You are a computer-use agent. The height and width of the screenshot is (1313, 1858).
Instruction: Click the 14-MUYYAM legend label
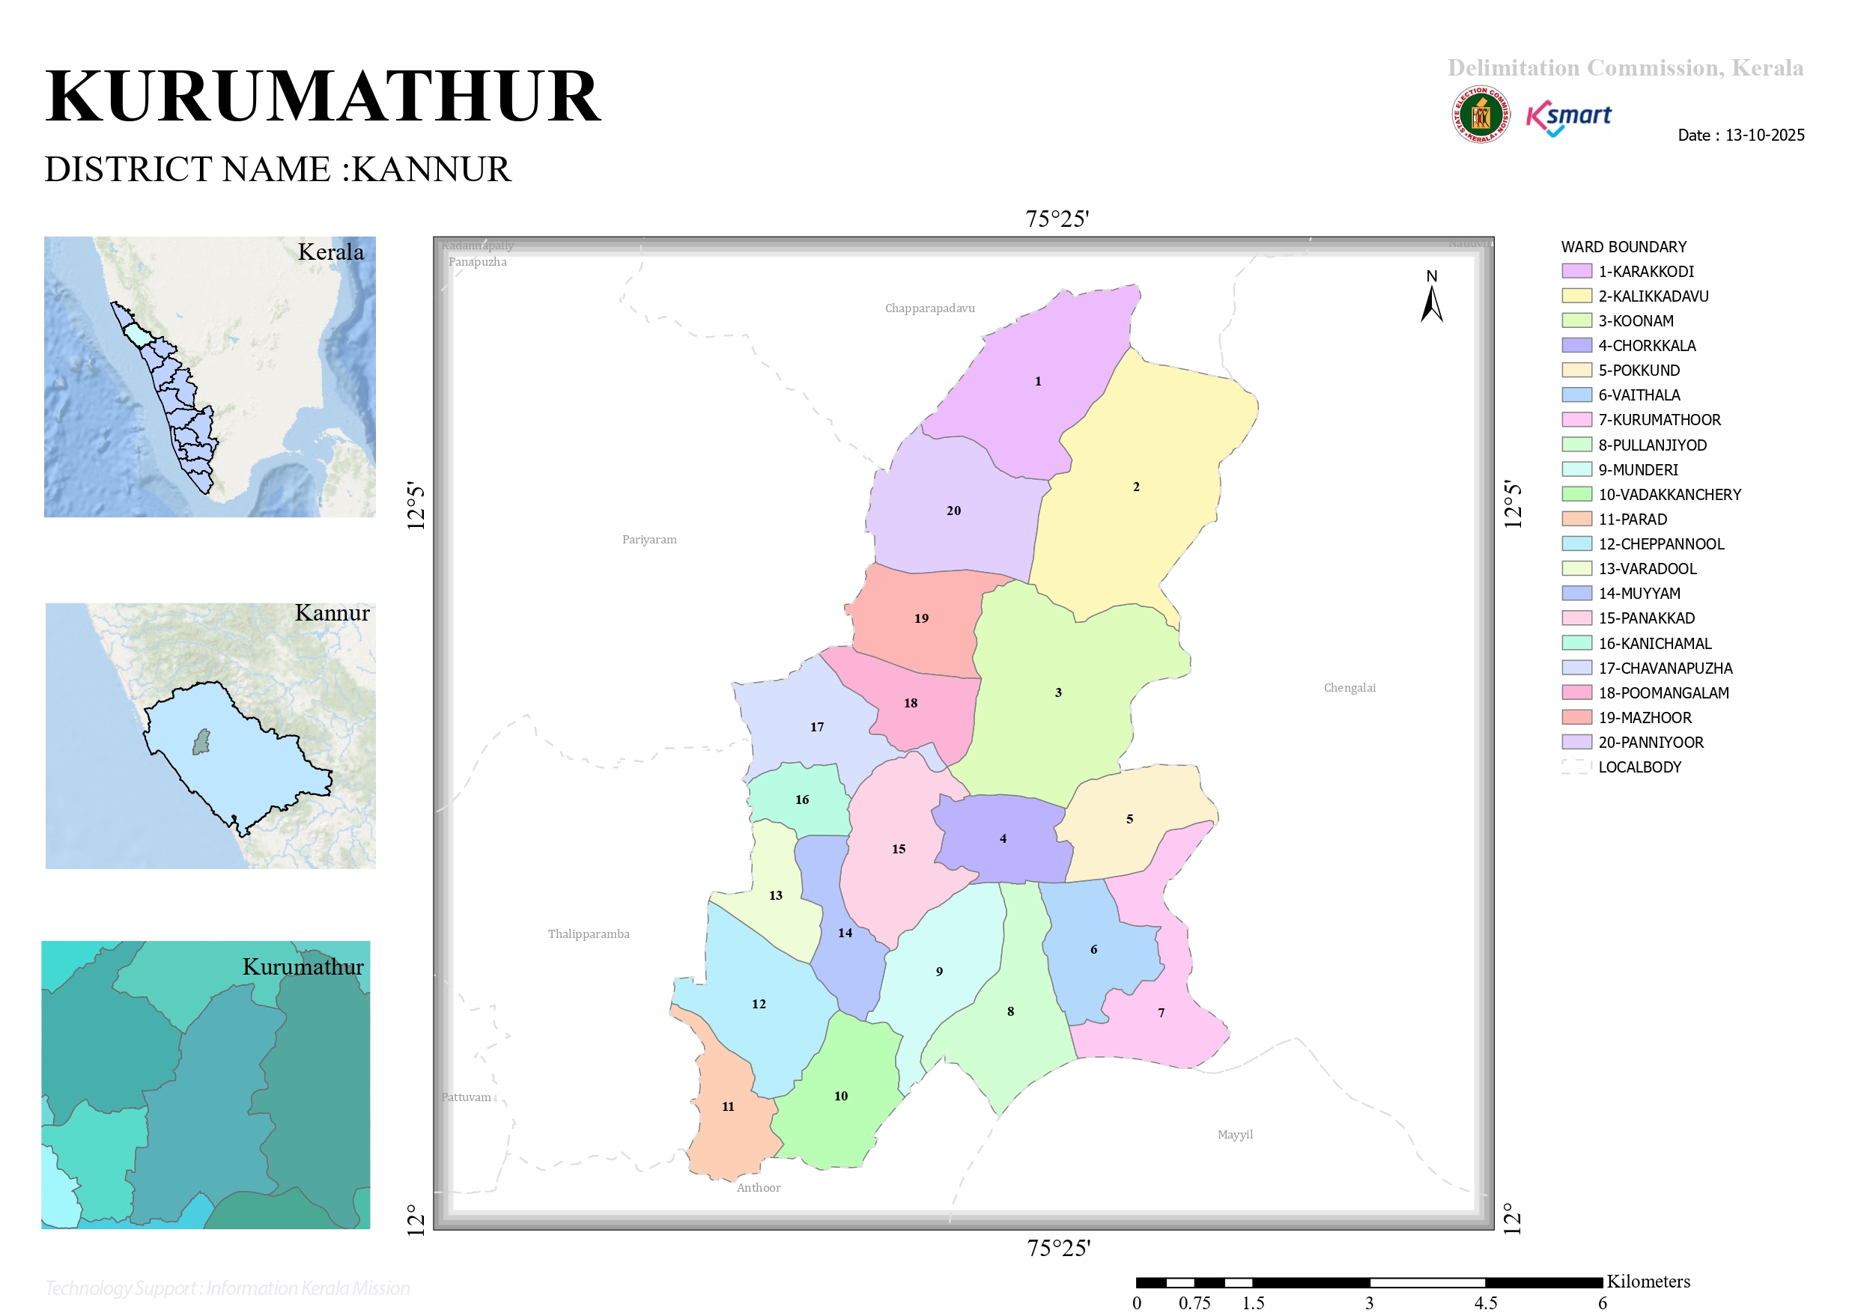point(1639,594)
